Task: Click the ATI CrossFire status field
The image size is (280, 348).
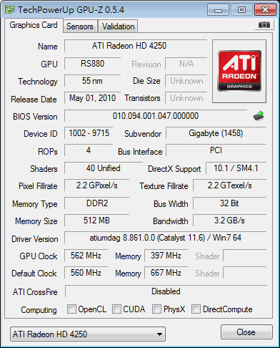Action: [x=166, y=291]
